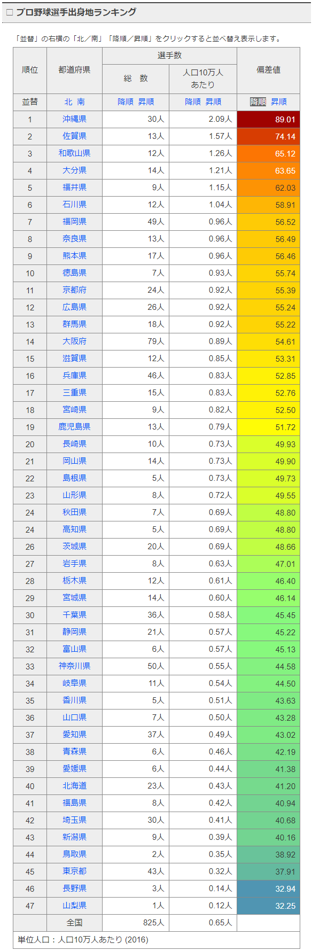Open the 香川県 link

74,700
